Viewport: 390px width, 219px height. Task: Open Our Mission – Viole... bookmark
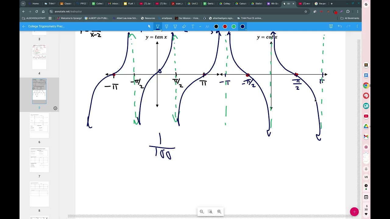187,18
